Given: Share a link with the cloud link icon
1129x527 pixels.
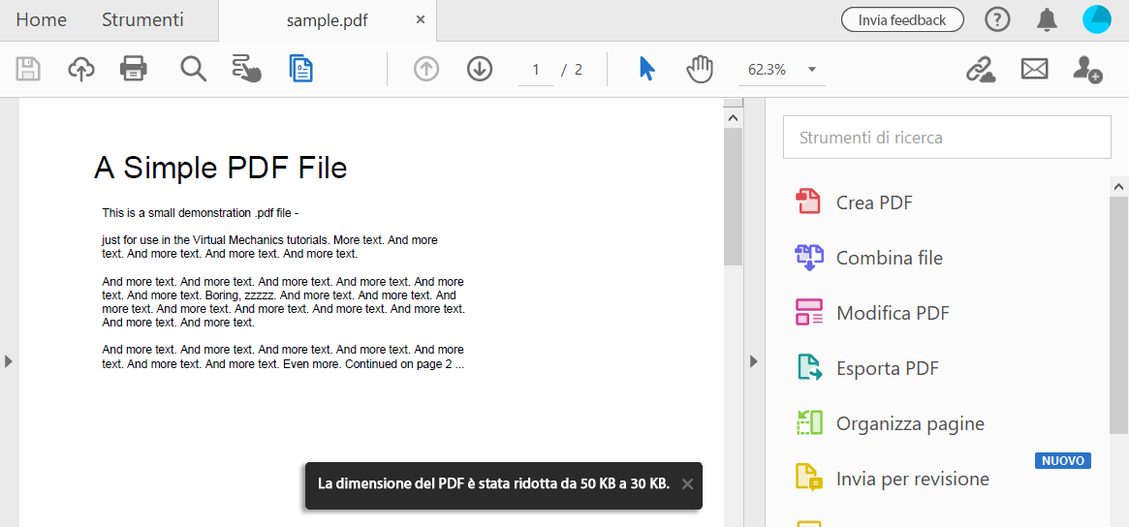Looking at the screenshot, I should pyautogui.click(x=981, y=69).
